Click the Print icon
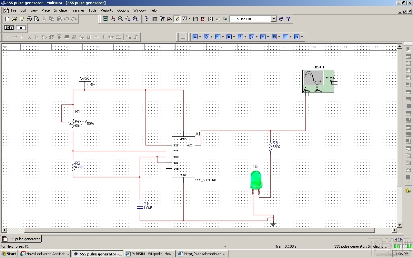Image resolution: width=413 pixels, height=258 pixels. [x=29, y=19]
